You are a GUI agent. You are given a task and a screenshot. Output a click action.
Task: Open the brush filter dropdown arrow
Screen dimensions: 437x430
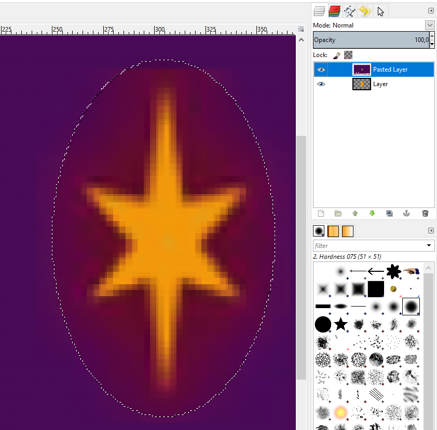pos(429,246)
